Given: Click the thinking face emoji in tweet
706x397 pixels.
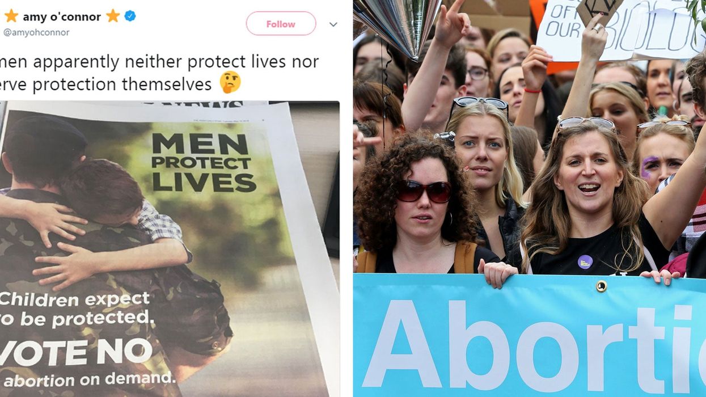Looking at the screenshot, I should coord(230,82).
